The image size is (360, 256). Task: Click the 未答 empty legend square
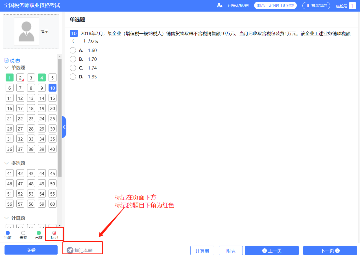point(23,233)
